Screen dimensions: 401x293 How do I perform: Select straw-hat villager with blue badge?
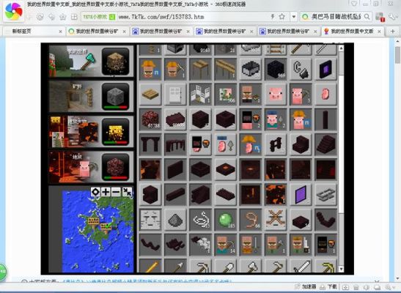pyautogui.click(x=150, y=69)
